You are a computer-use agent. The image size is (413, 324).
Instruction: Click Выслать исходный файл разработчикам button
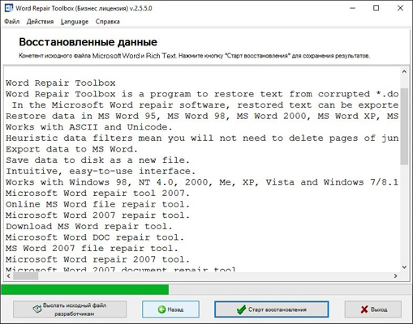coord(70,309)
